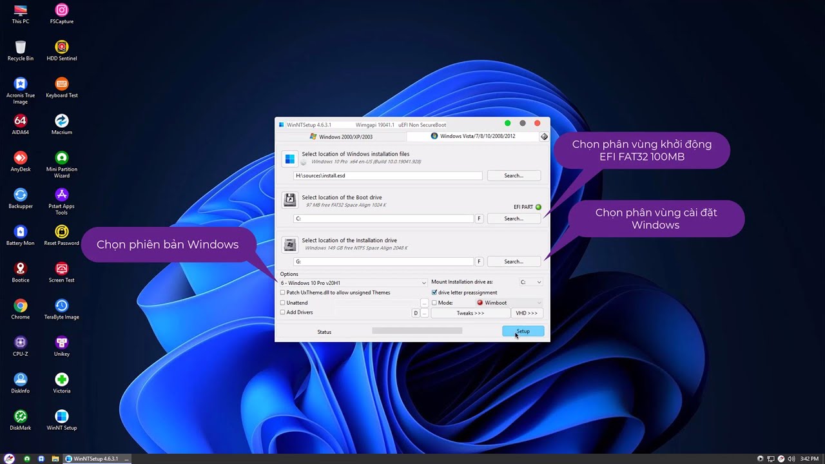Click browse (...) button for Add Drivers

tap(424, 313)
